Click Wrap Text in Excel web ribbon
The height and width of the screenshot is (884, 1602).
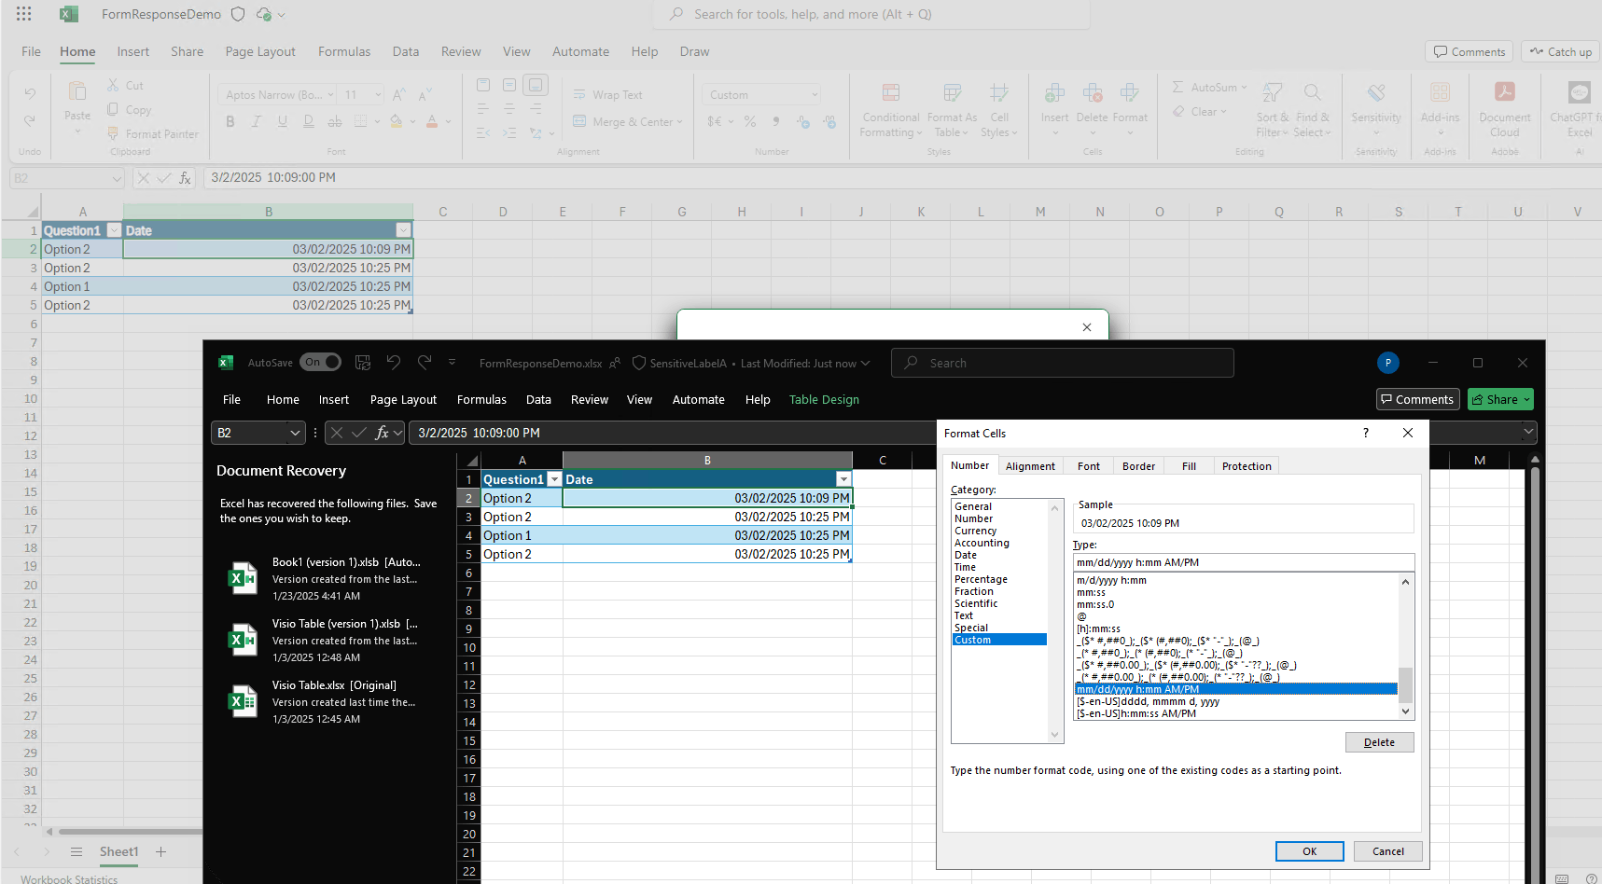[607, 94]
